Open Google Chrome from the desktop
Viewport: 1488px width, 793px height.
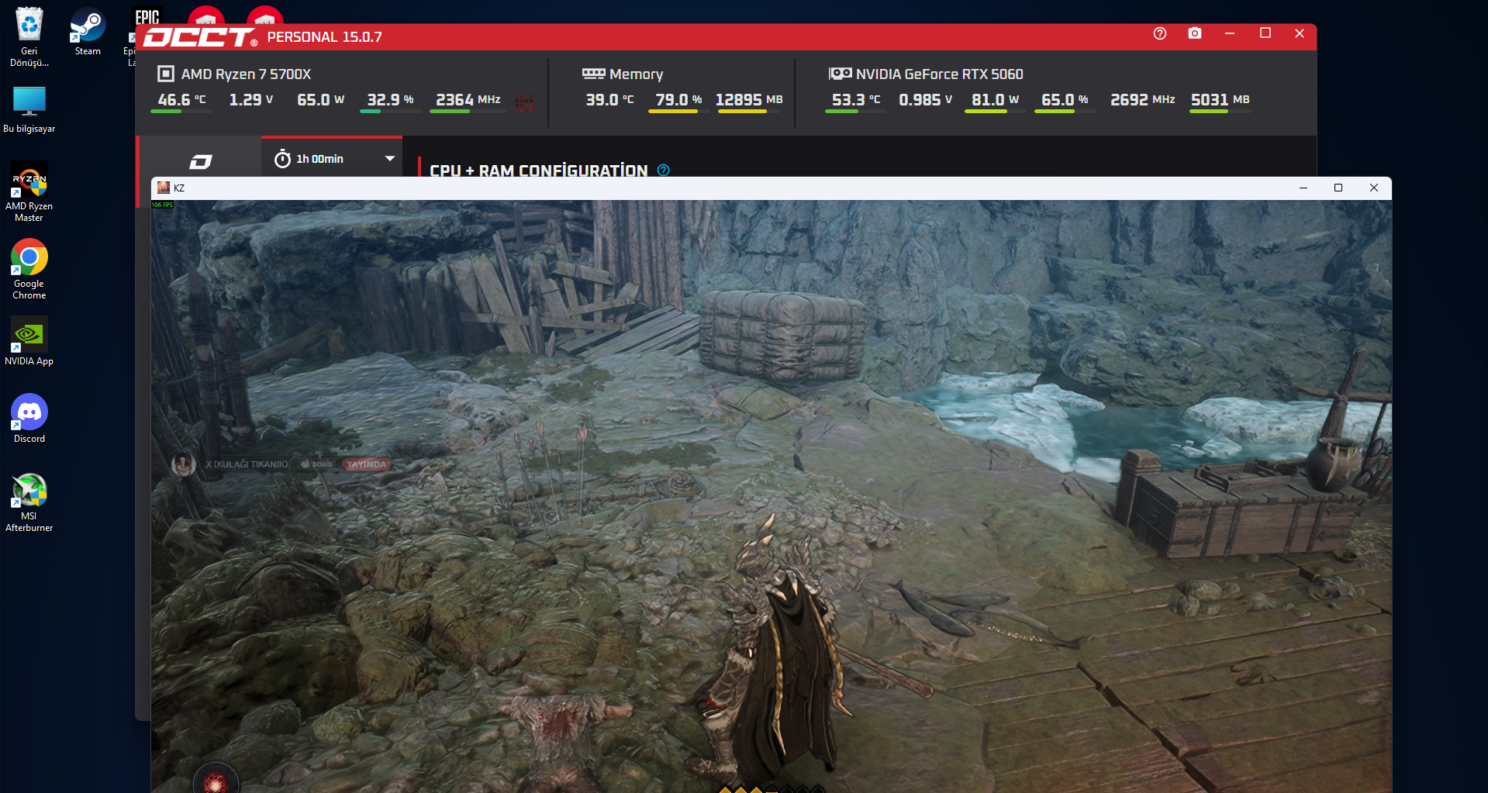pyautogui.click(x=29, y=269)
